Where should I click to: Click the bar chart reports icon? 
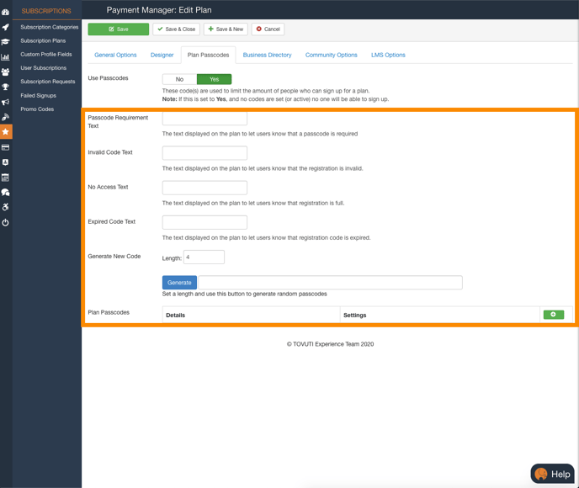(6, 57)
